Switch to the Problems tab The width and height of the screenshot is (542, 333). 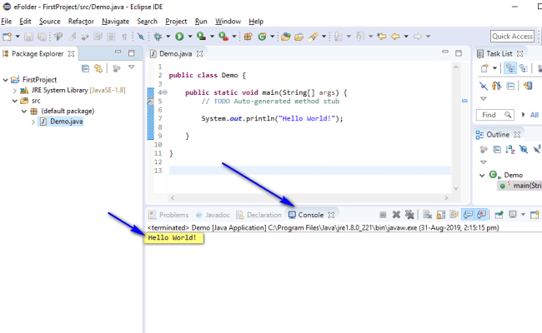pos(168,215)
